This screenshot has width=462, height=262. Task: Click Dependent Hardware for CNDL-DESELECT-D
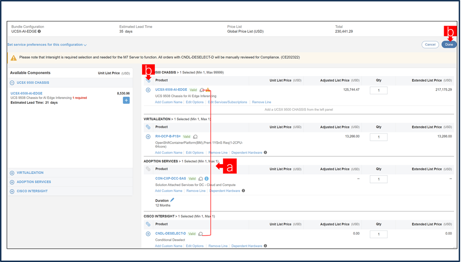[247, 246]
